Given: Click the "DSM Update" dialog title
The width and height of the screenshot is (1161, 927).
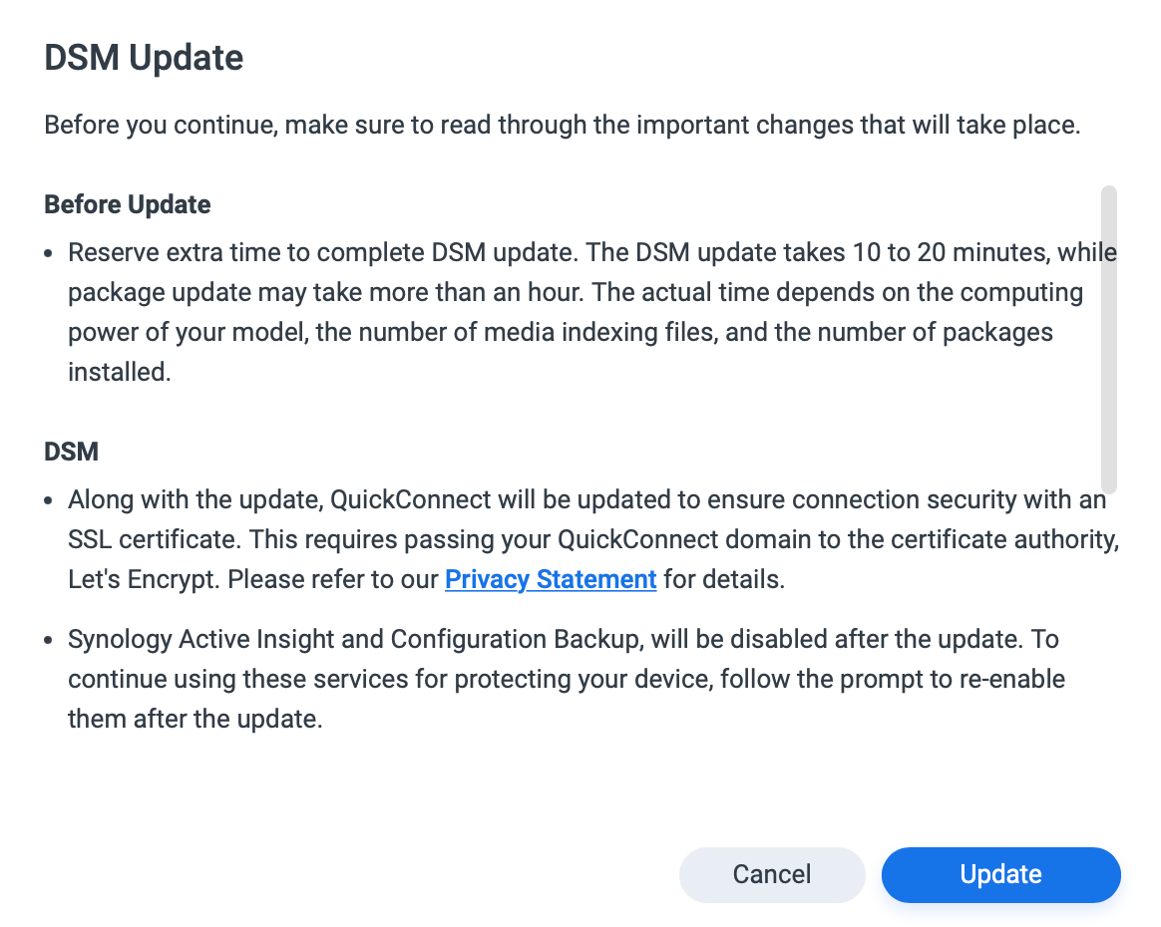Looking at the screenshot, I should pos(144,58).
